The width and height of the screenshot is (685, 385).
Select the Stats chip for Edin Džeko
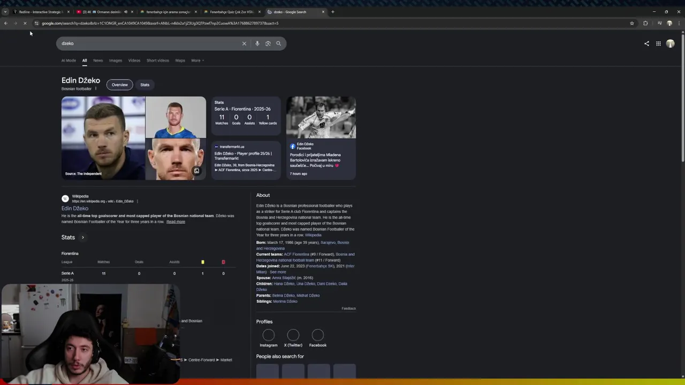click(x=144, y=84)
